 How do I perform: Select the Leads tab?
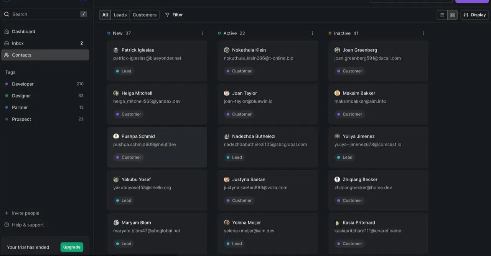click(x=120, y=15)
